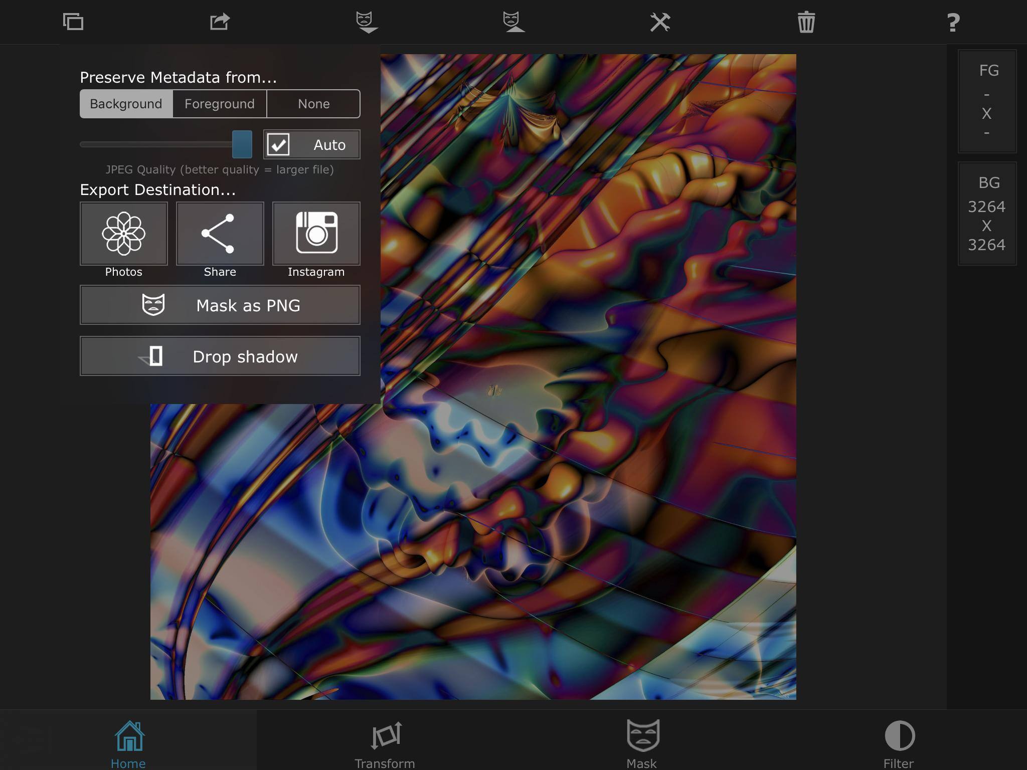
Task: Choose the Share export destination icon
Action: pyautogui.click(x=220, y=234)
